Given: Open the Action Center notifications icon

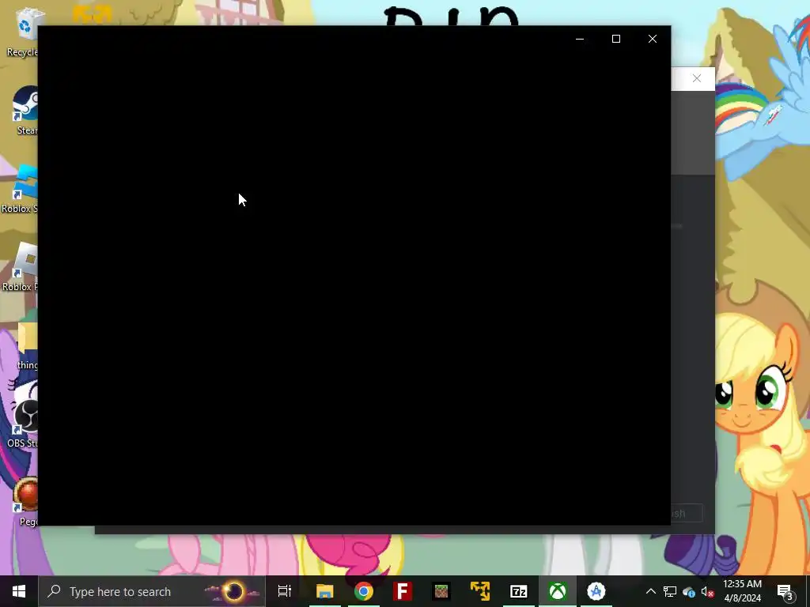Looking at the screenshot, I should click(785, 591).
